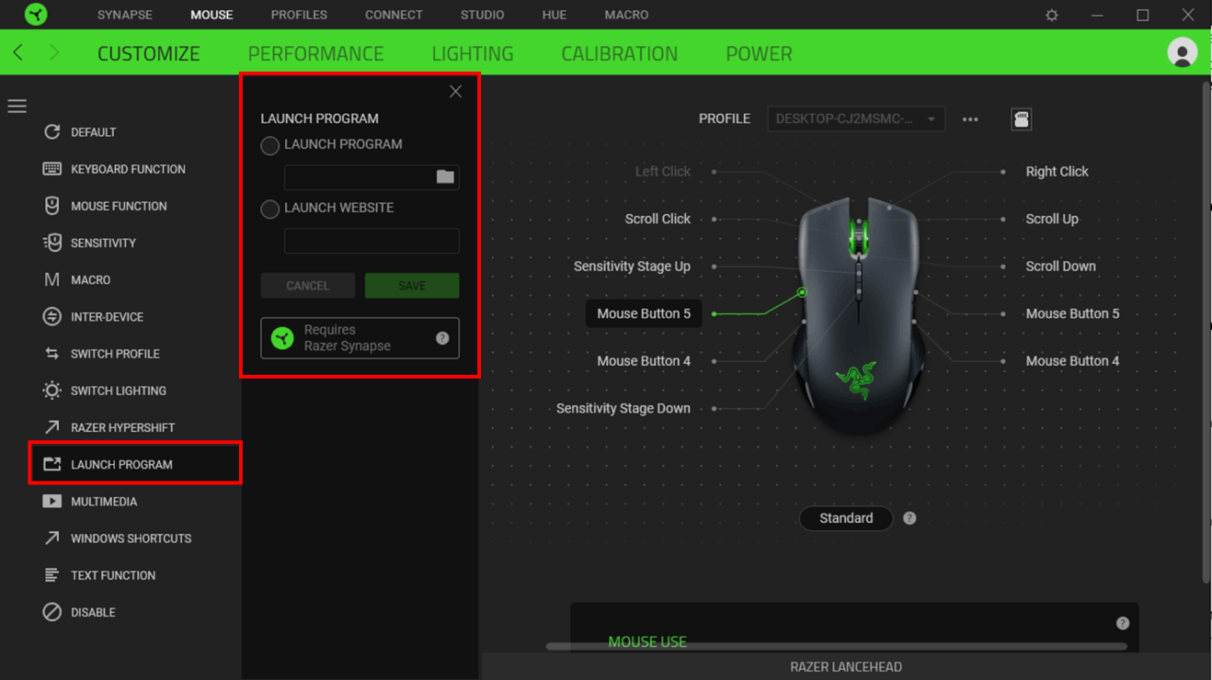Image resolution: width=1212 pixels, height=680 pixels.
Task: Open the Hue top tab
Action: point(555,15)
